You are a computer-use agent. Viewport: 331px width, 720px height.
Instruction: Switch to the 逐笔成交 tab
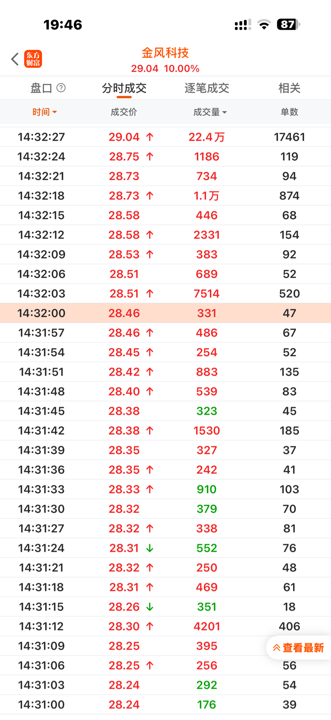coord(206,88)
